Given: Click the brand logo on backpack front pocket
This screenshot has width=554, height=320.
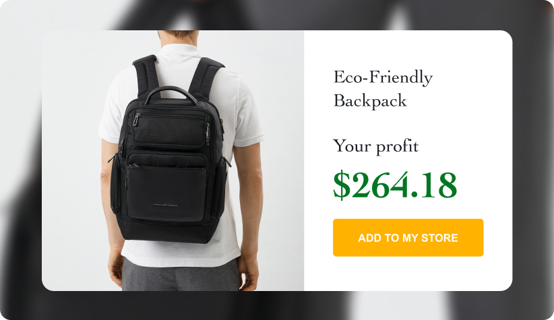Looking at the screenshot, I should (165, 205).
